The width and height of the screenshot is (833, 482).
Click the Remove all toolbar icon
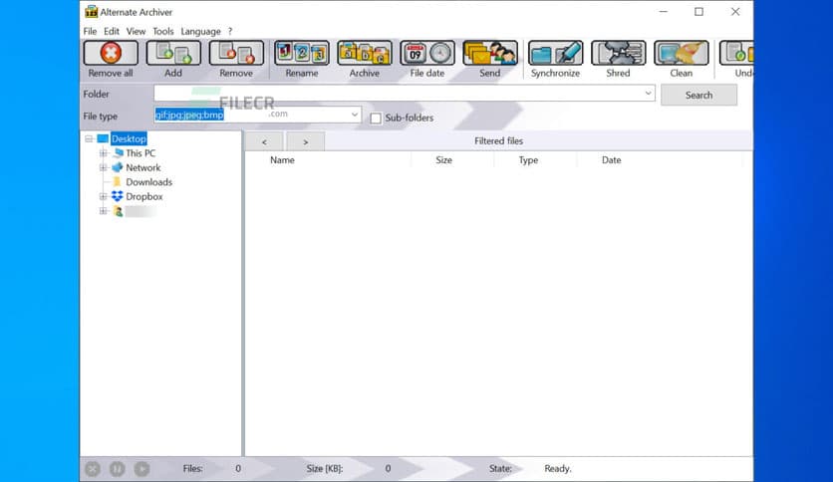(111, 53)
